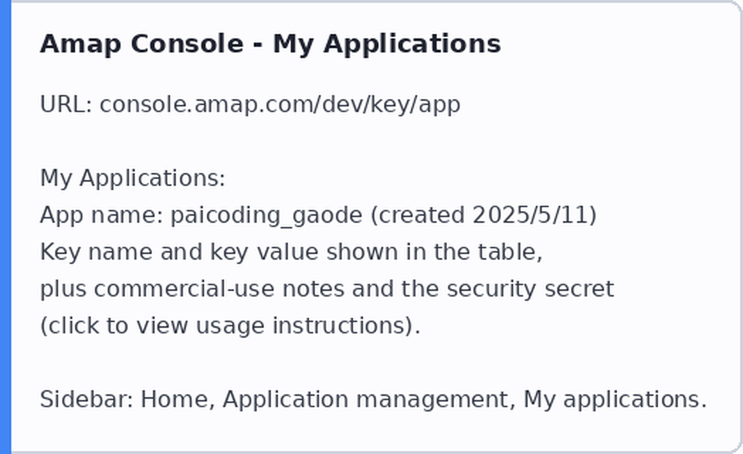Click the 'security secret' phrase
The width and height of the screenshot is (743, 454).
click(530, 289)
